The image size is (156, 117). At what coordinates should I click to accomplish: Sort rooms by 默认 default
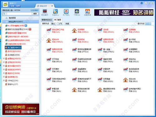pyautogui.click(x=53, y=24)
